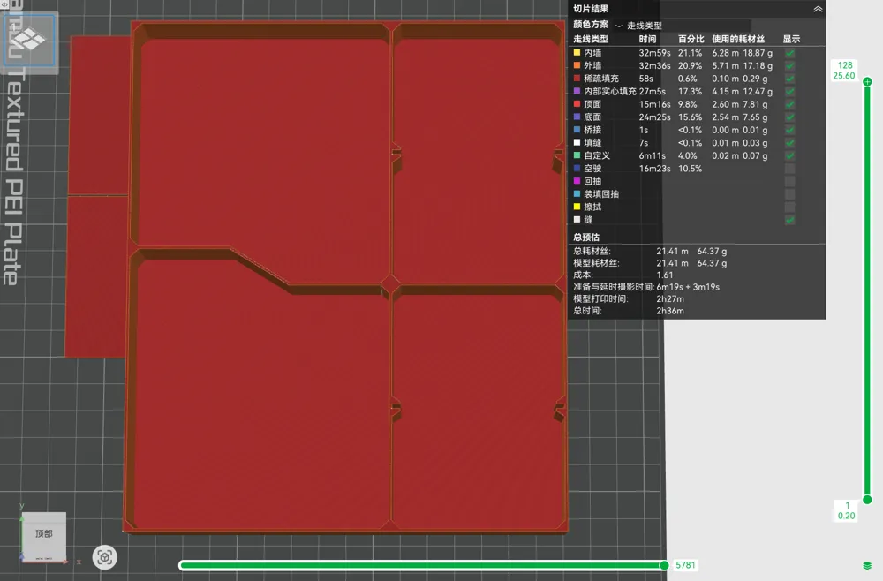Screen dimensions: 883x581
Task: Enable the 擦拭 display checkbox
Action: [790, 207]
